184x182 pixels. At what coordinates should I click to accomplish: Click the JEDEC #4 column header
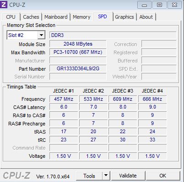pyautogui.click(x=152, y=91)
